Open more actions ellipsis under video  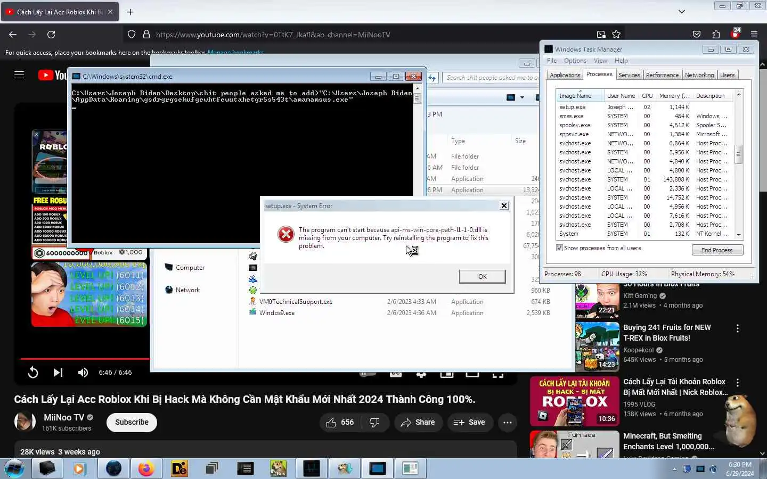point(508,423)
